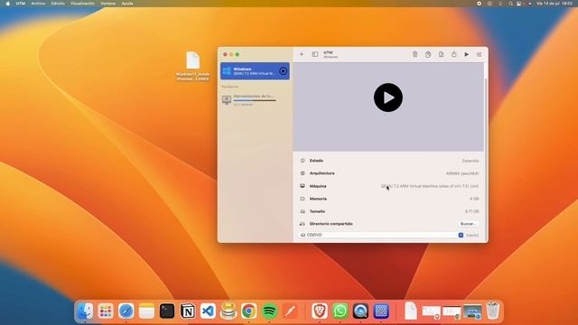Screen dimensions: 578x325
Task: Open Spotify from the Dock
Action: 269,311
